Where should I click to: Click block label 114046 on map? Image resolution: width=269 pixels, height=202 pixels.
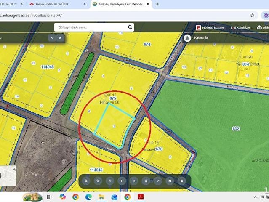point(96,170)
